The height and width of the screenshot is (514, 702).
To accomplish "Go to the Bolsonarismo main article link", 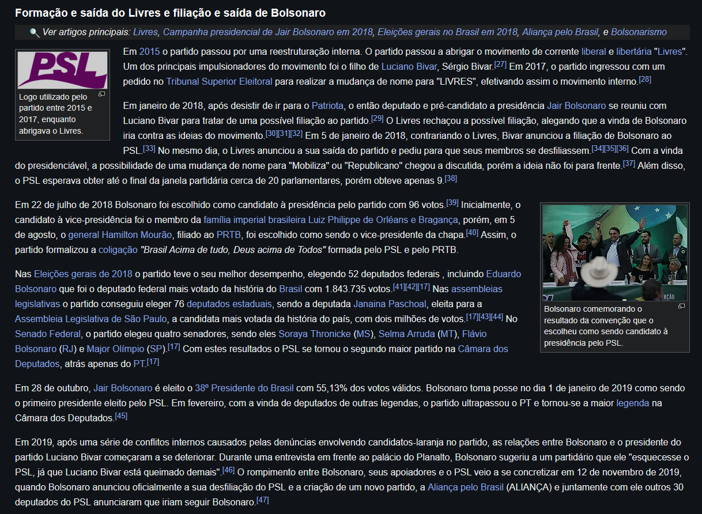I will [639, 32].
